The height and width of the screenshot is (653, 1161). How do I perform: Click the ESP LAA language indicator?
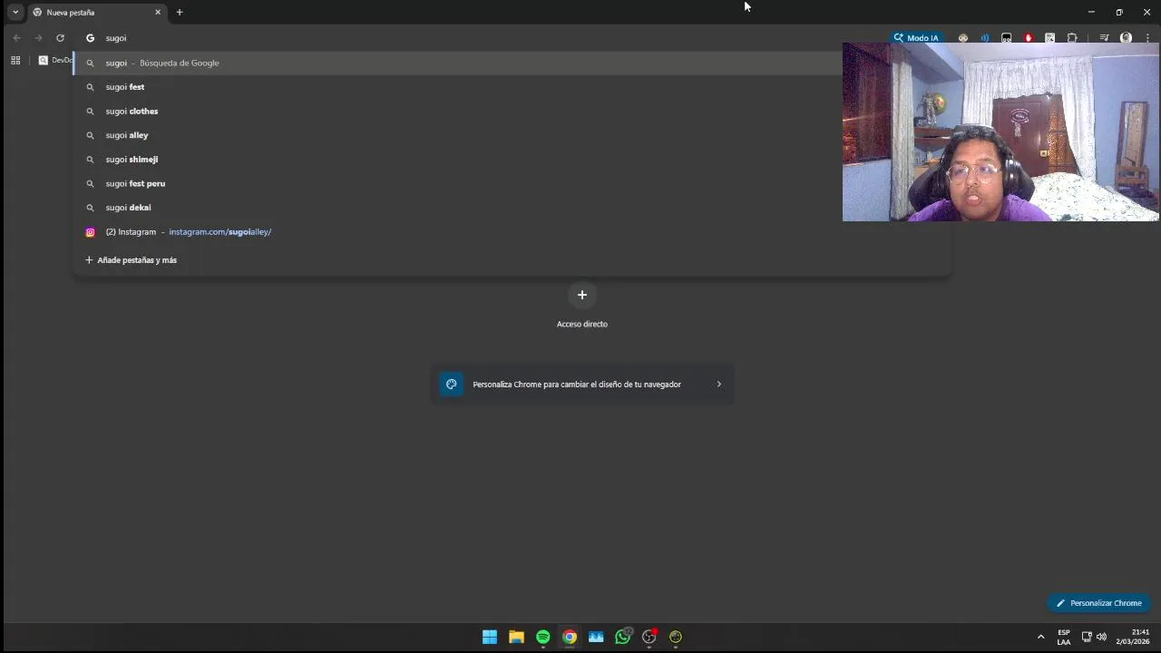point(1064,637)
